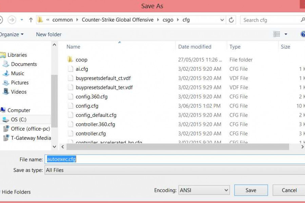Open the coop folder icon

[70, 60]
